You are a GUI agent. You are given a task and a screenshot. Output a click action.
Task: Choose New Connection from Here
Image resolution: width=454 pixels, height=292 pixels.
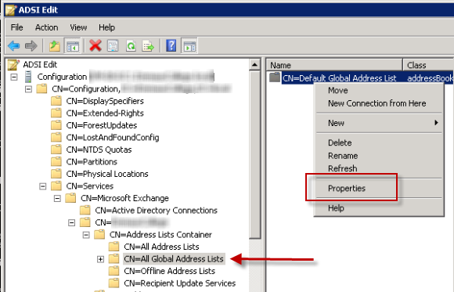(x=379, y=103)
